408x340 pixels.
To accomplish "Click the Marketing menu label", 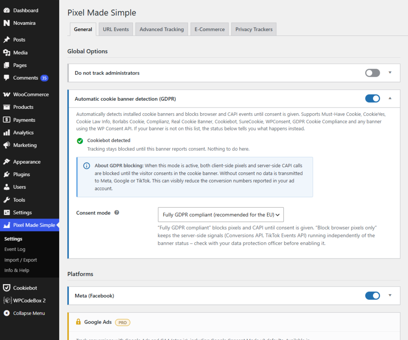I will [x=25, y=145].
